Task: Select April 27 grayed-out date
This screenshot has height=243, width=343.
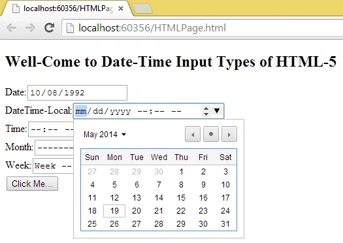Action: click(x=92, y=172)
